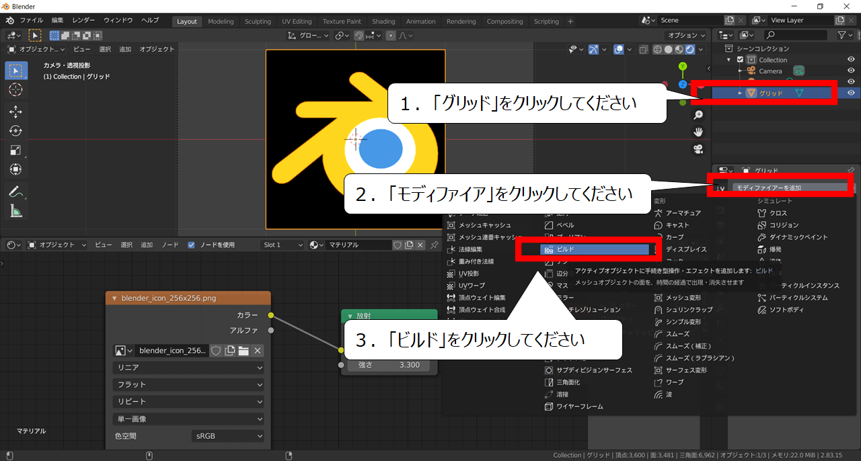
Task: Select the Transform tool
Action: (16, 170)
